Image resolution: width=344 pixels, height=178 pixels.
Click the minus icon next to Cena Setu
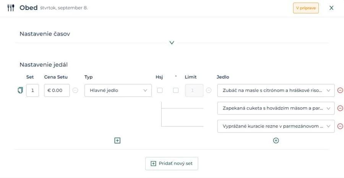click(x=75, y=90)
